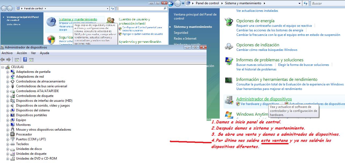Expand the Mouse y otros dispositivos señaladores node

tap(8, 130)
